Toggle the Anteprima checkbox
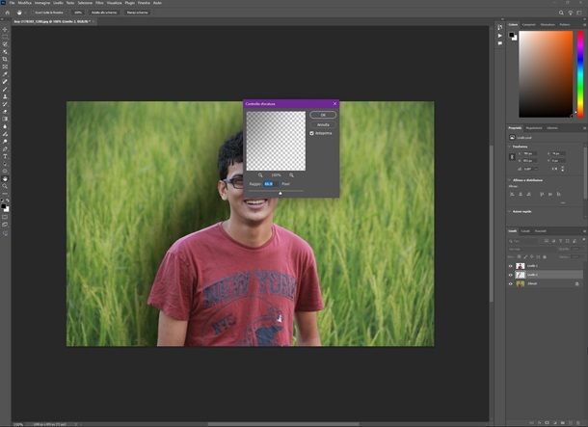The height and width of the screenshot is (427, 588). tap(311, 133)
